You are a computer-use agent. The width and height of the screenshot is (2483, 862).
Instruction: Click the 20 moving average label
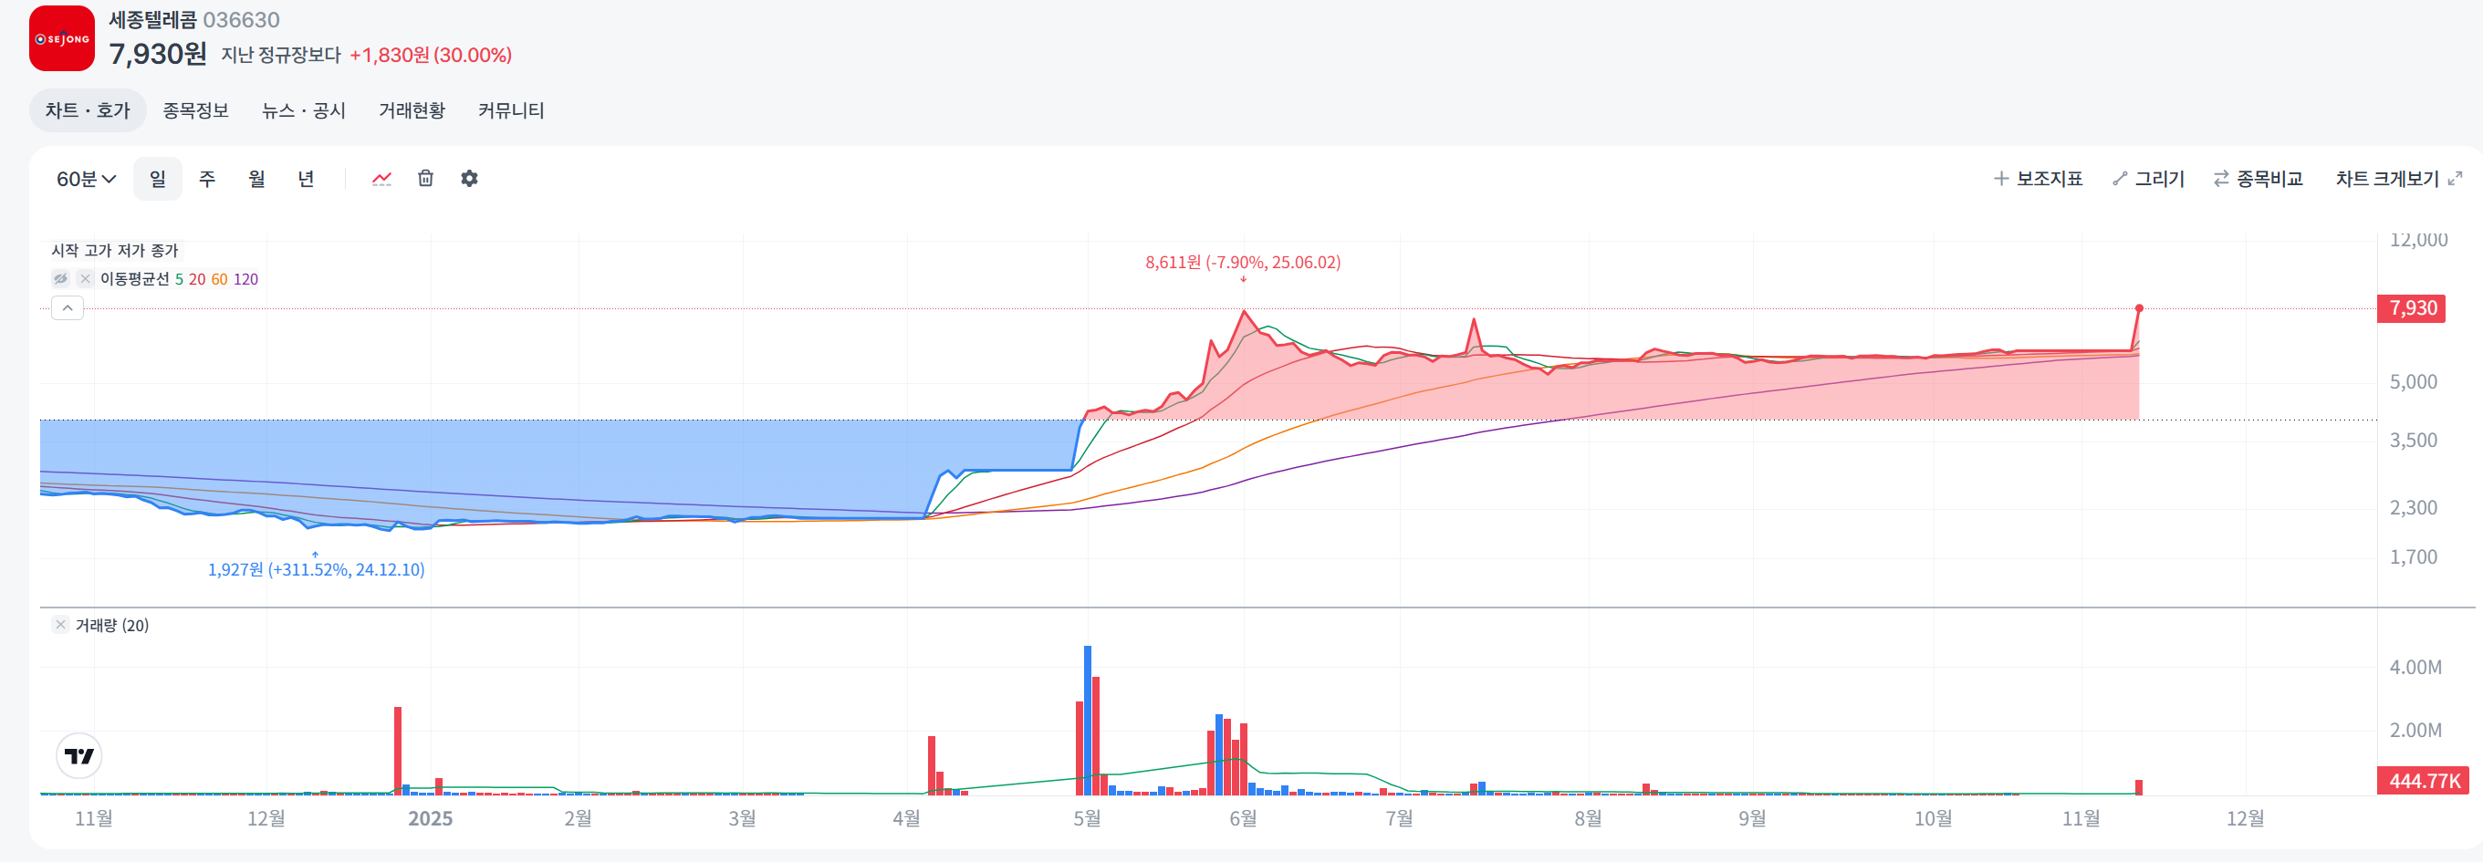(196, 279)
